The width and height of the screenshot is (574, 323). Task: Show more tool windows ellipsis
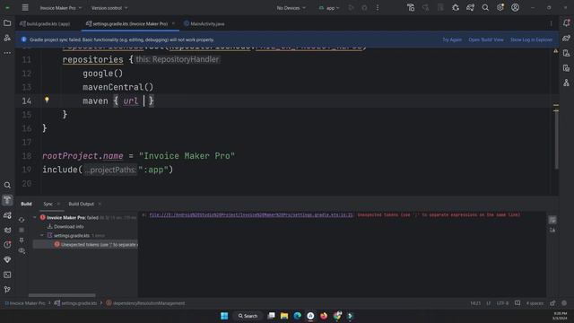(7, 53)
